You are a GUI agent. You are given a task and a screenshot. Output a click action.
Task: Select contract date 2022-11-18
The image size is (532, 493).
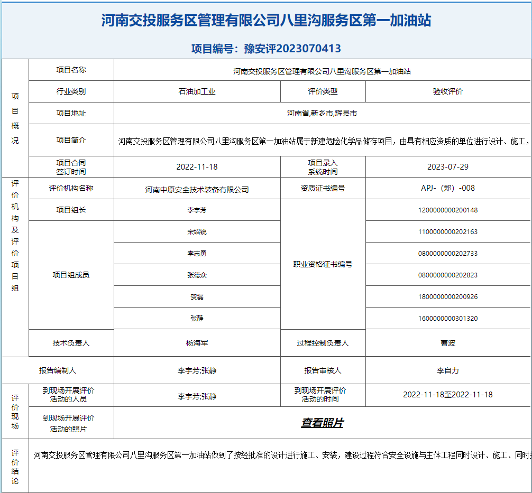pos(197,167)
